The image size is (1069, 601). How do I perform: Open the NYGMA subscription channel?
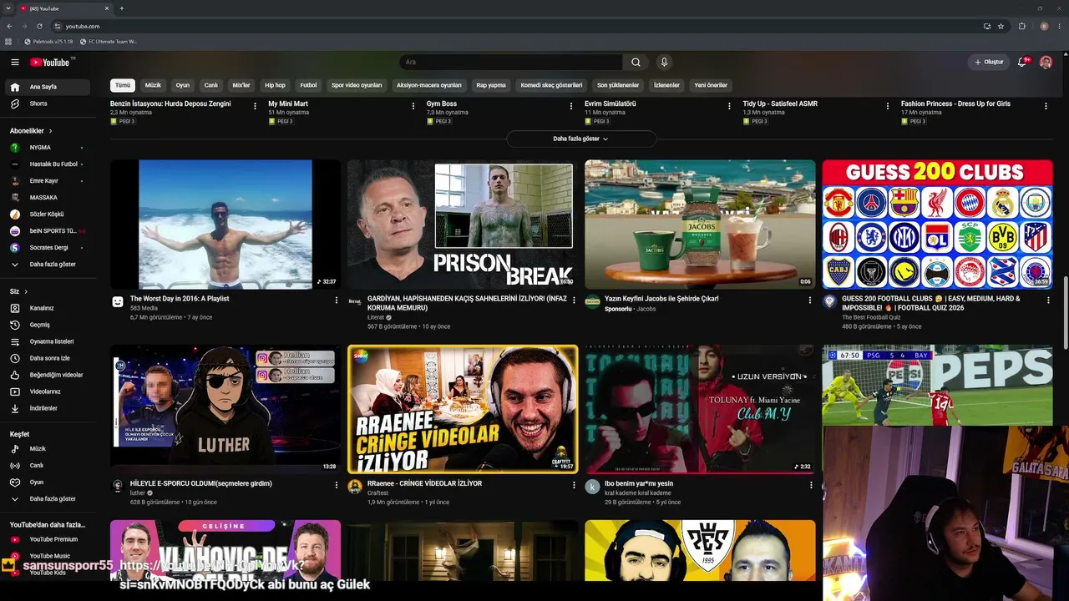click(x=47, y=148)
